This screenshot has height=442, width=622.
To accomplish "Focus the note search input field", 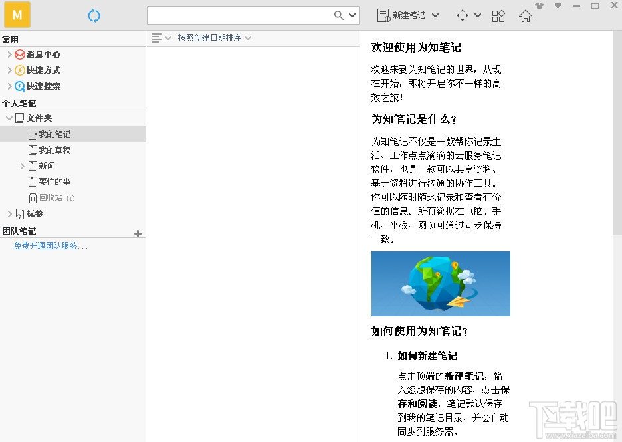I will (240, 15).
